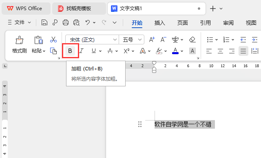261x158 pixels.
Task: Create new tab with plus button
Action: point(213,9)
